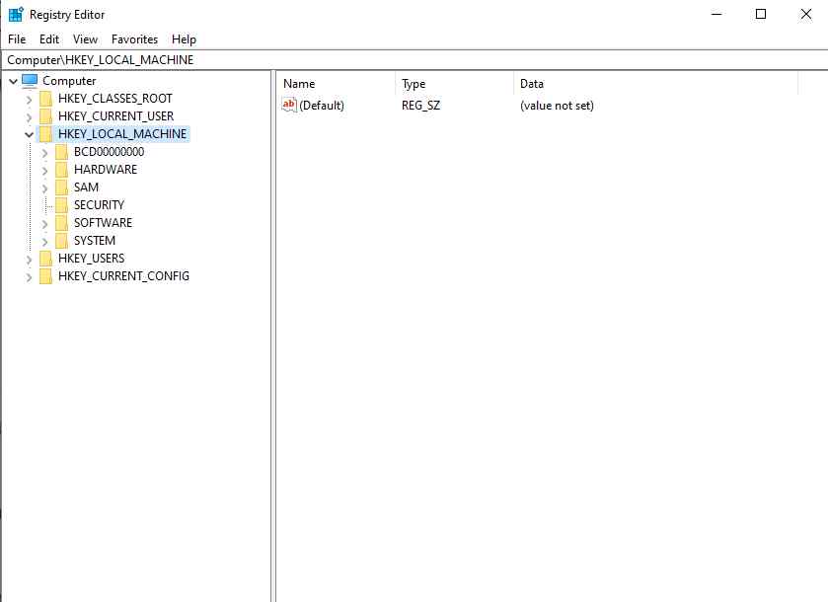
Task: Expand the HKEY_USERS key
Action: pos(29,259)
